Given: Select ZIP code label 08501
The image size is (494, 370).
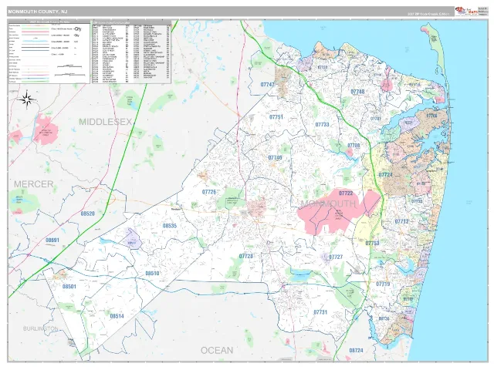Looking at the screenshot, I should (x=69, y=286).
